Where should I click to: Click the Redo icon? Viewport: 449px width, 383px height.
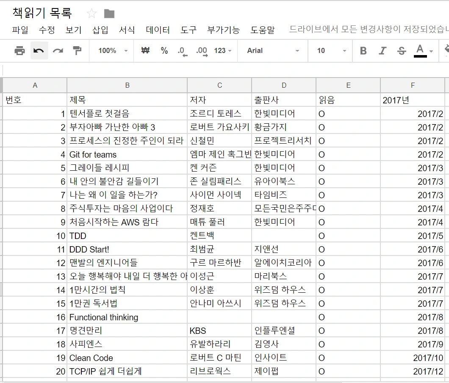[58, 50]
